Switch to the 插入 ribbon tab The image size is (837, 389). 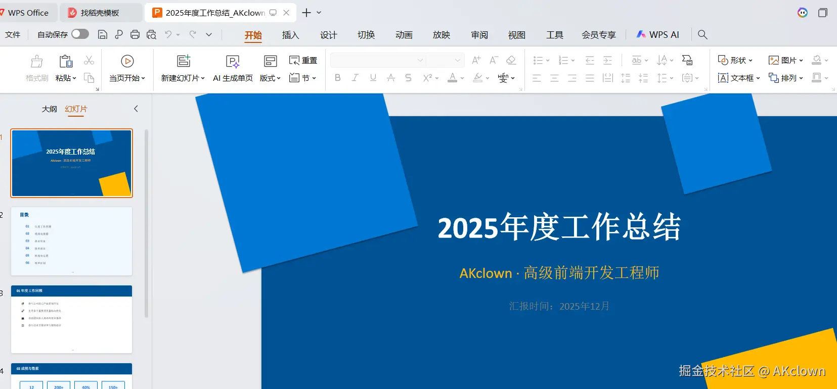pos(291,35)
